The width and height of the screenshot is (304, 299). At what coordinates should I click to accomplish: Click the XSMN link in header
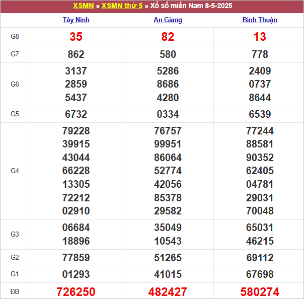point(83,6)
